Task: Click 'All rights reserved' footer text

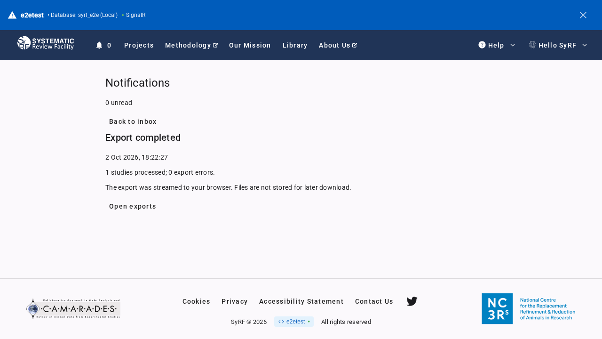Action: 346,322
